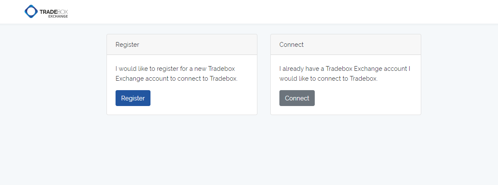The width and height of the screenshot is (498, 185).
Task: Click the TRADEBOX wordmark in the header
Action: coord(53,12)
